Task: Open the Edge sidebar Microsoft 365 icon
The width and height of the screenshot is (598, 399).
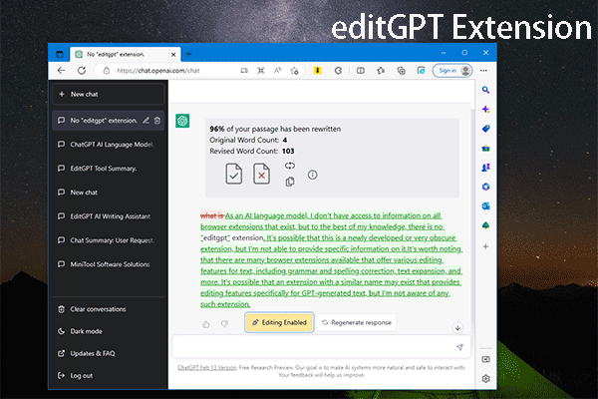Action: [485, 187]
